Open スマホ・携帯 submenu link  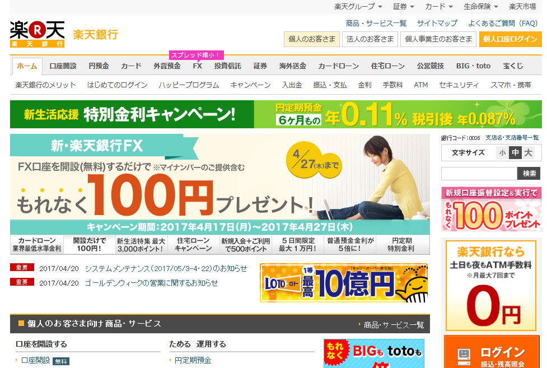coord(511,85)
